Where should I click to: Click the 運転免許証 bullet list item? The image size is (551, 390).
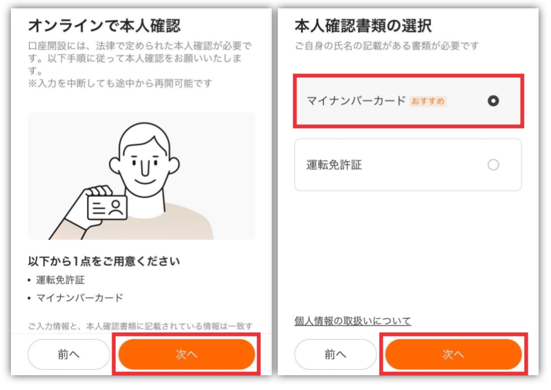[x=60, y=280]
